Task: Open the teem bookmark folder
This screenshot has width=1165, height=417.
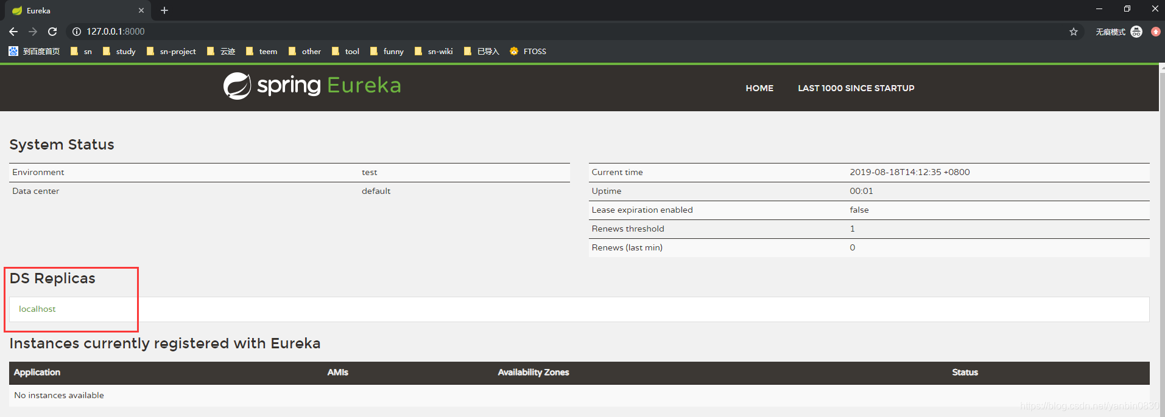Action: 262,52
